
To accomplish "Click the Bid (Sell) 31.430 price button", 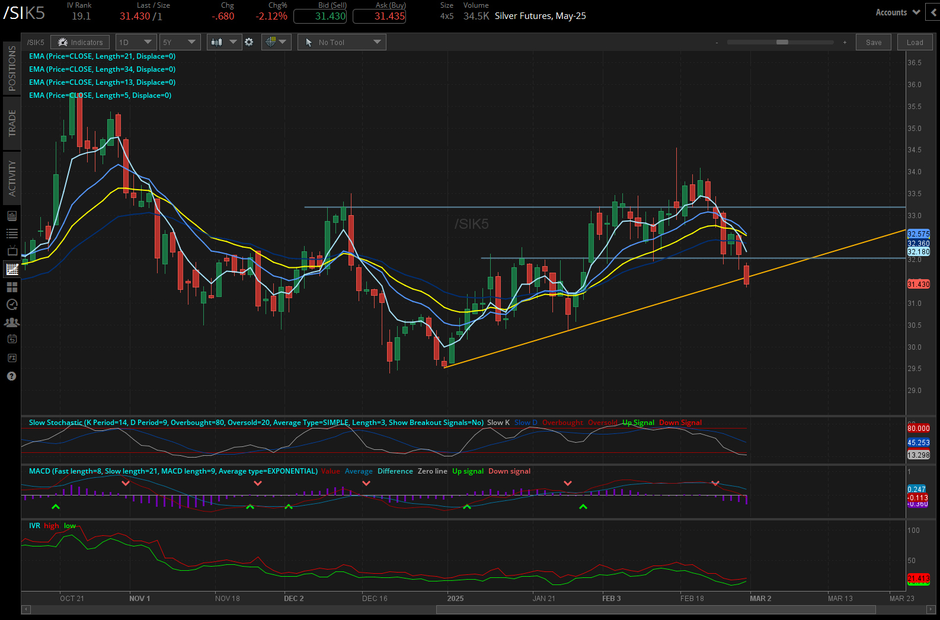I will [x=321, y=16].
